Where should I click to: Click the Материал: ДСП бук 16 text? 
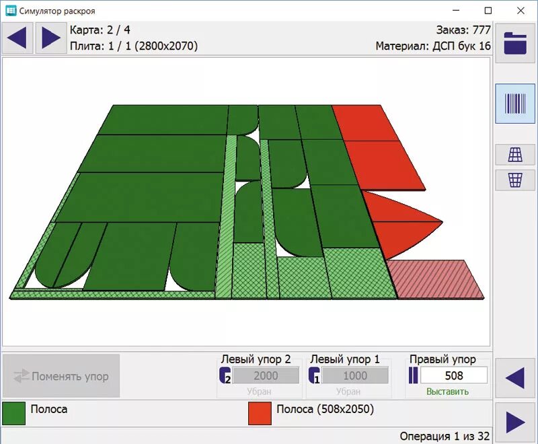(433, 46)
